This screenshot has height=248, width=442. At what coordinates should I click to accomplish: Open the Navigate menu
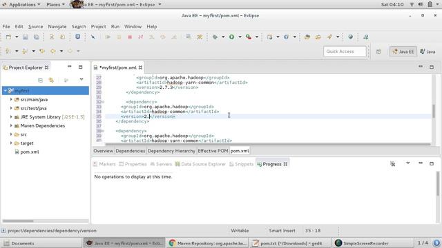57,26
